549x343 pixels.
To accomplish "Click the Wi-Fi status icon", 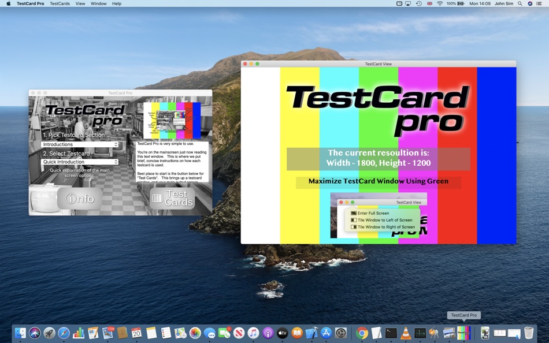I will [x=440, y=3].
